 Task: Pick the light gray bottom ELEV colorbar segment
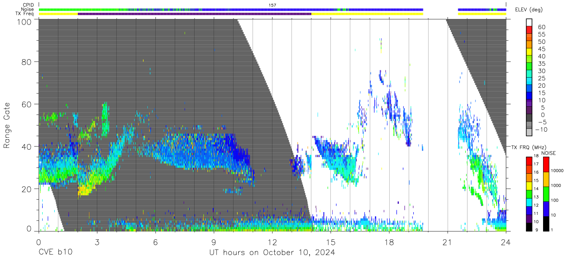529,132
